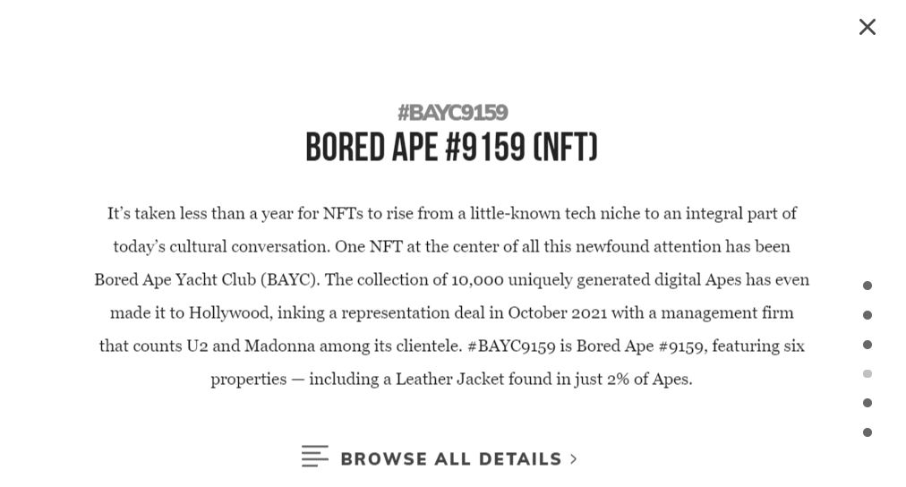906x487 pixels.
Task: Click the Bored Ape #9159 (NFT) heading
Action: pyautogui.click(x=451, y=148)
